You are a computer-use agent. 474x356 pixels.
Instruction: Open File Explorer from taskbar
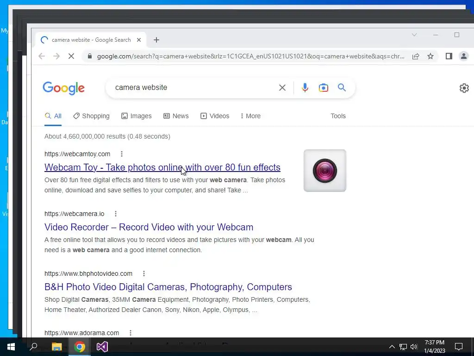[56, 347]
